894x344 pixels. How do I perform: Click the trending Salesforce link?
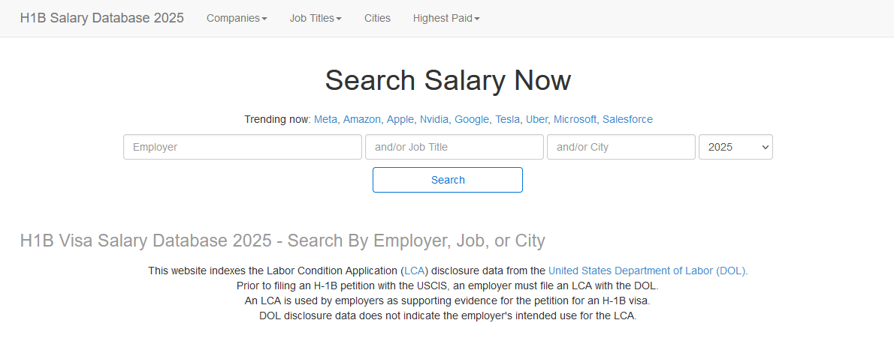click(627, 119)
